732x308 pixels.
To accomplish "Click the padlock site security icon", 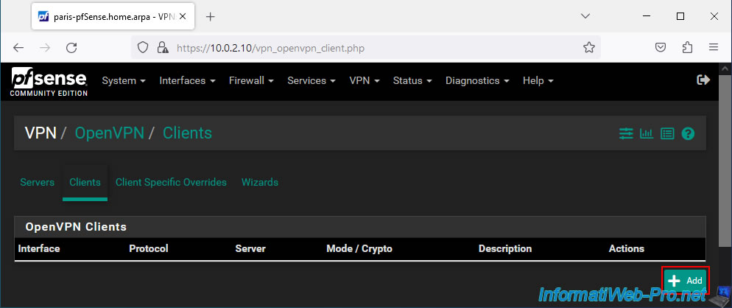I will [x=163, y=48].
